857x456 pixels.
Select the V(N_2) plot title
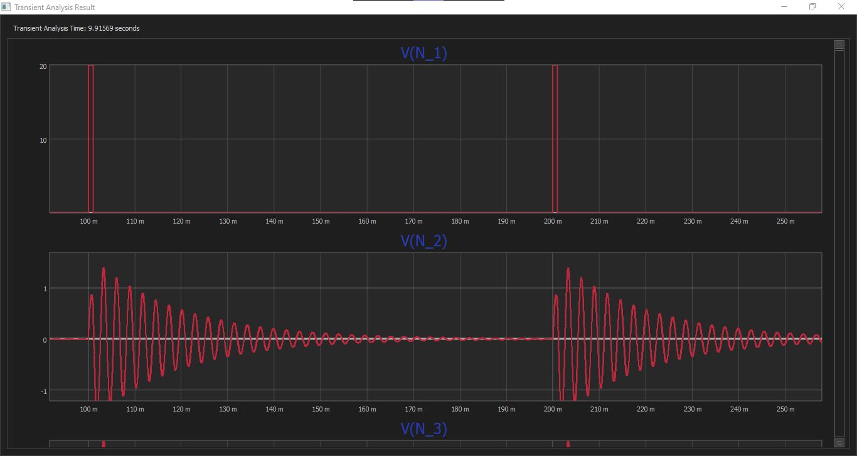click(424, 241)
